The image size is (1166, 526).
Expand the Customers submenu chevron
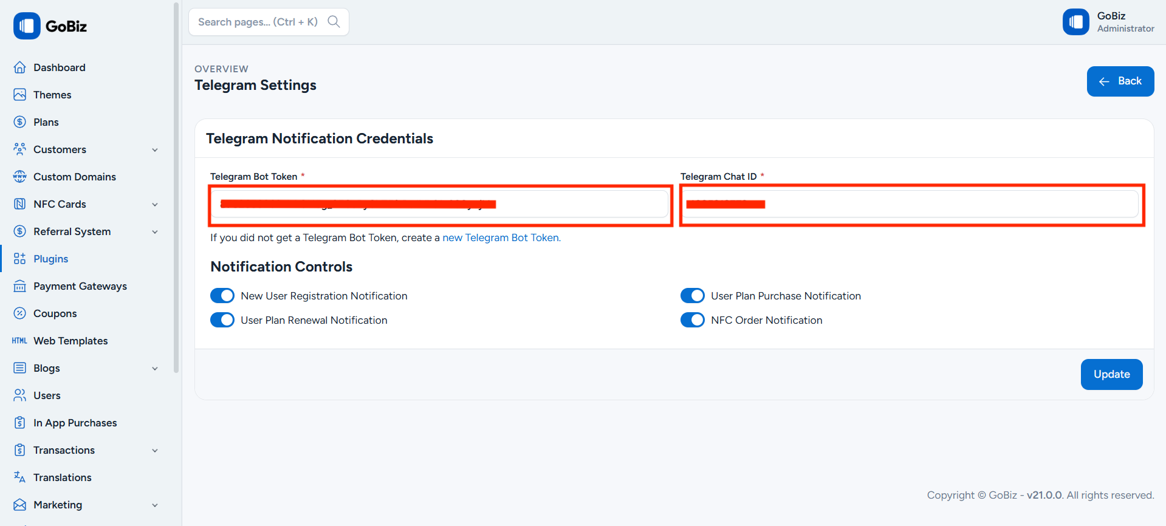pos(155,150)
